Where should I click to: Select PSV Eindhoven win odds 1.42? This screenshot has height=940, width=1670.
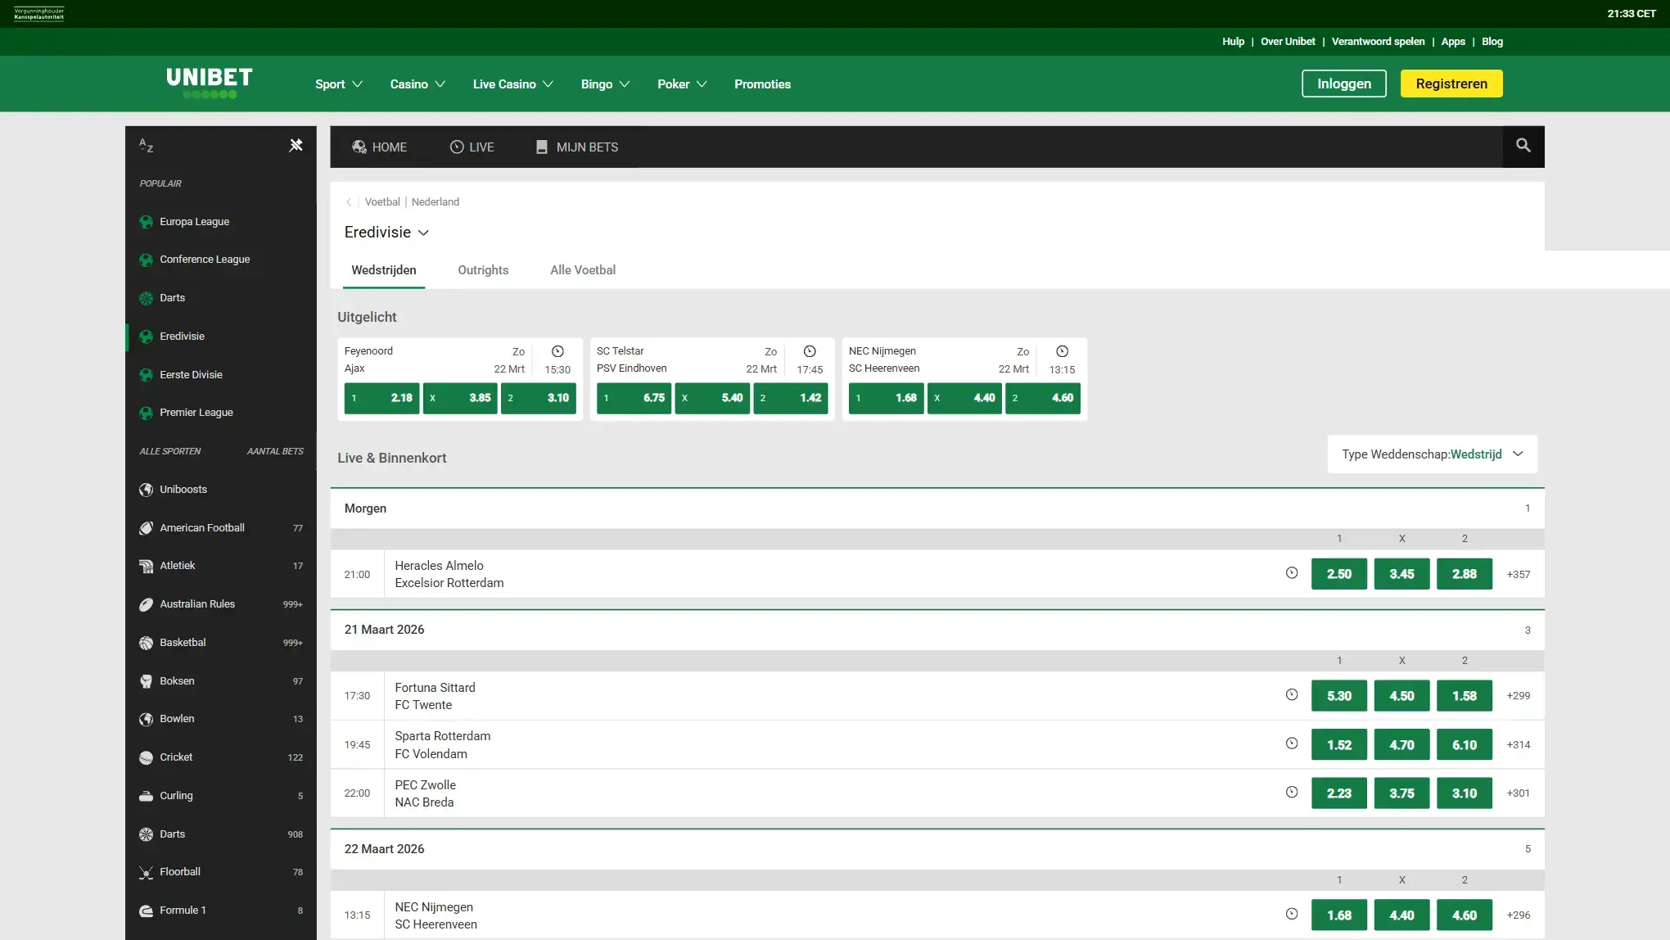(x=790, y=398)
